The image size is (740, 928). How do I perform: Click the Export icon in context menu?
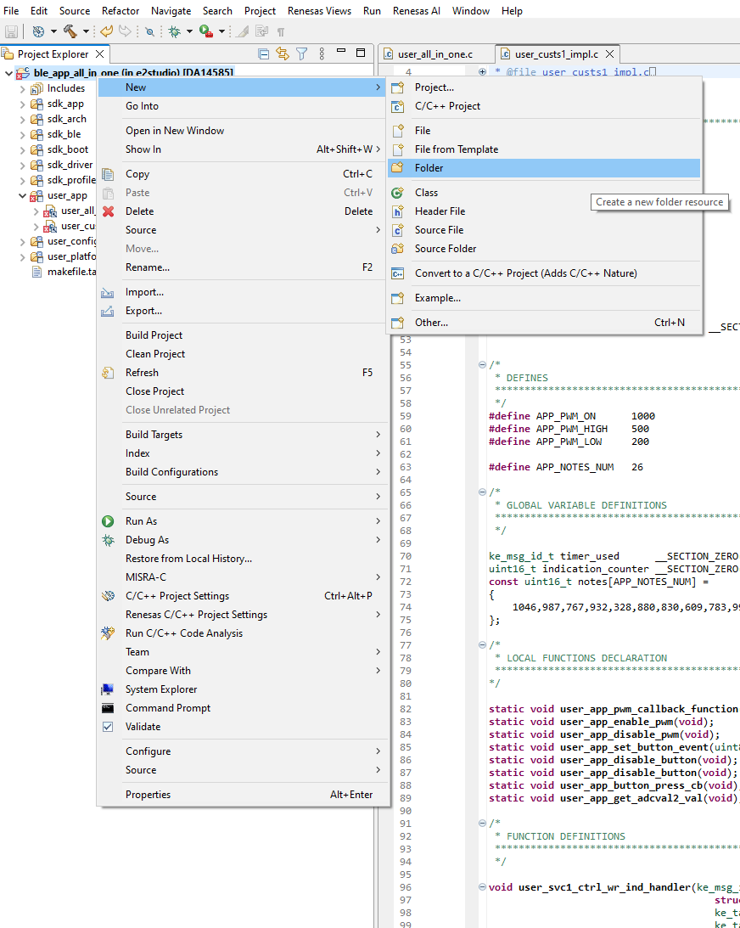[x=108, y=311]
